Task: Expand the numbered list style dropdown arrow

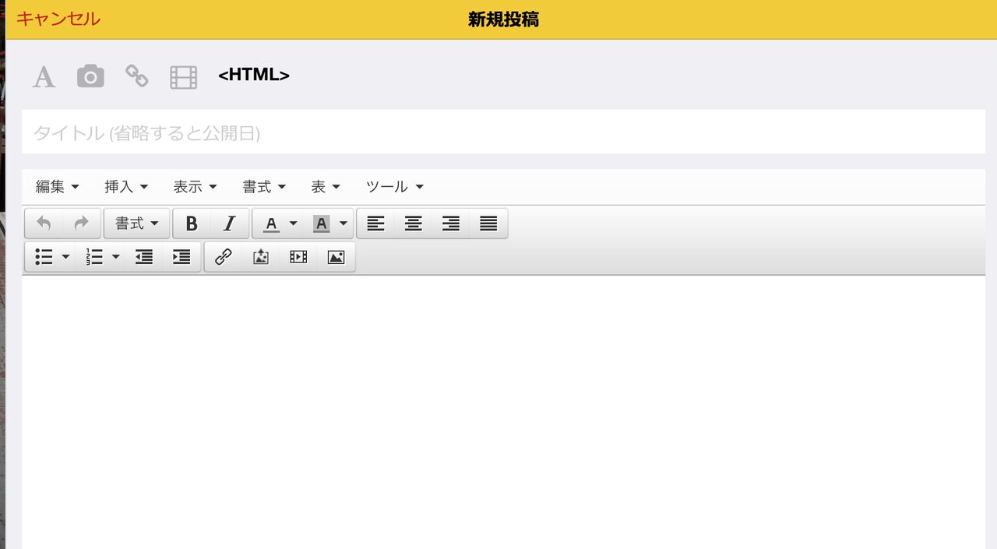Action: coord(116,257)
